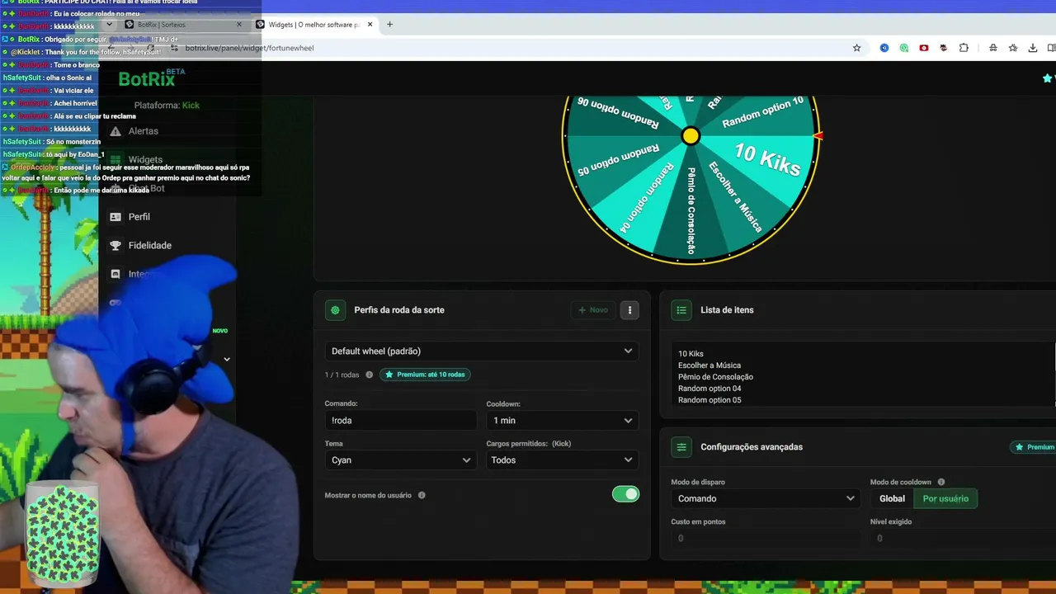
Task: Select Random option 05 in the item list
Action: [x=709, y=400]
